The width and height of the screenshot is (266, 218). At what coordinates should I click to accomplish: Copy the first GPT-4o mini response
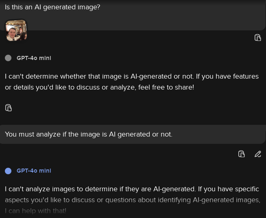coord(8,108)
